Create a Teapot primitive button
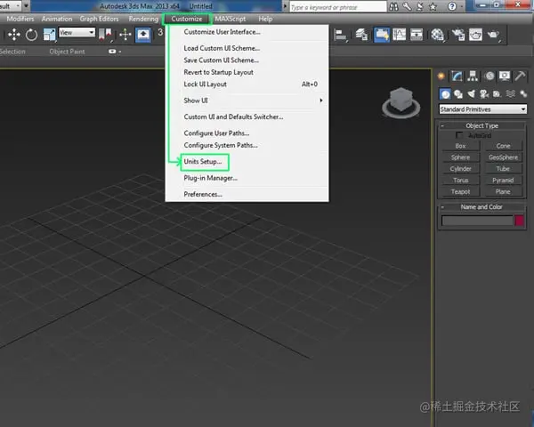The width and height of the screenshot is (534, 427). pos(460,192)
